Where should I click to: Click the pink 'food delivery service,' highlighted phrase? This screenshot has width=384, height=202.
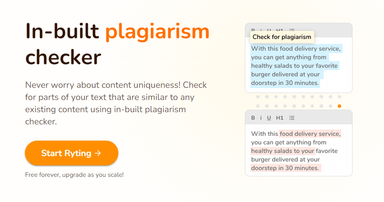click(310, 134)
